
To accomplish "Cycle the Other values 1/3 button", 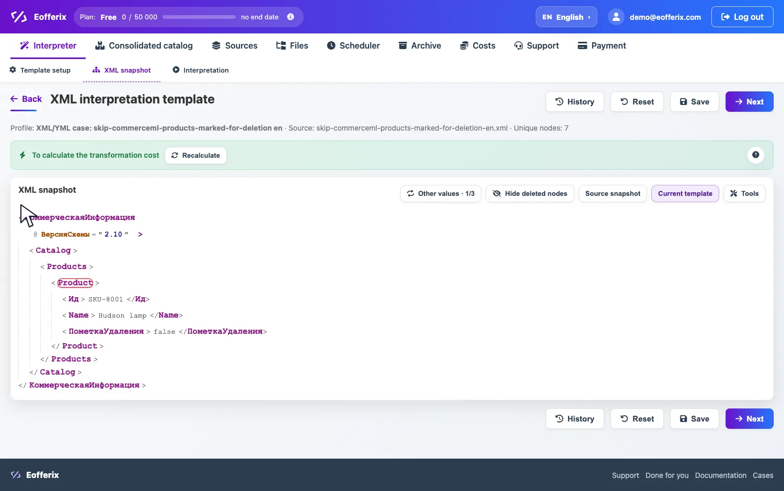I will tap(441, 193).
